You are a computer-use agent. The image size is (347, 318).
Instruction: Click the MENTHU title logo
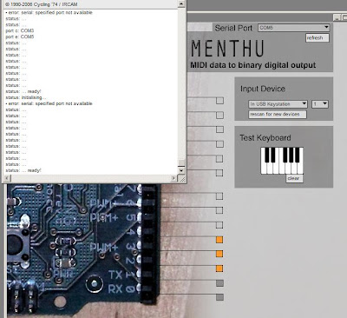227,49
